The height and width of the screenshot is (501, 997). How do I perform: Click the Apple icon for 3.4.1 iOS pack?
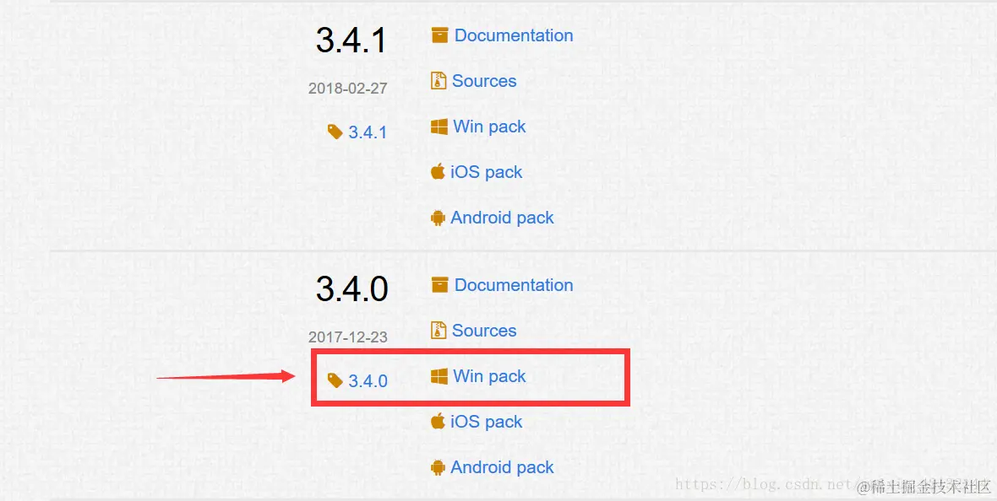coord(438,171)
